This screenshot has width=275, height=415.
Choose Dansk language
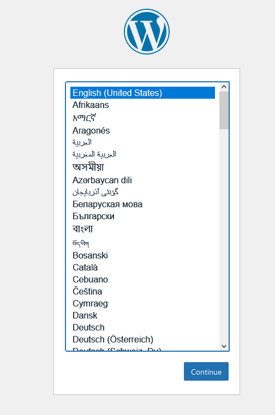point(142,316)
